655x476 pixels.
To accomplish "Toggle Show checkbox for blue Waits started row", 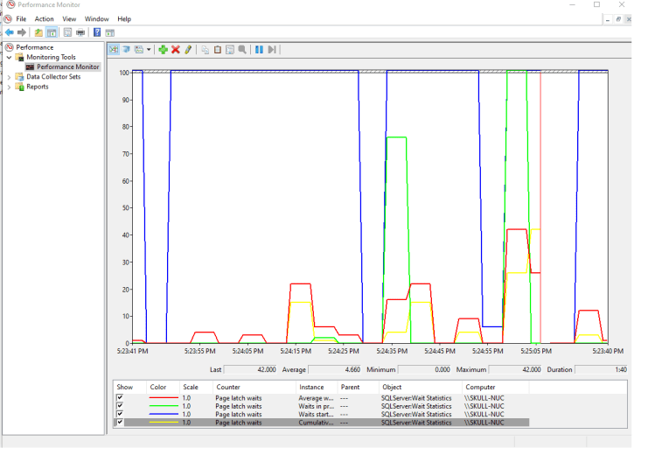I will tap(120, 414).
